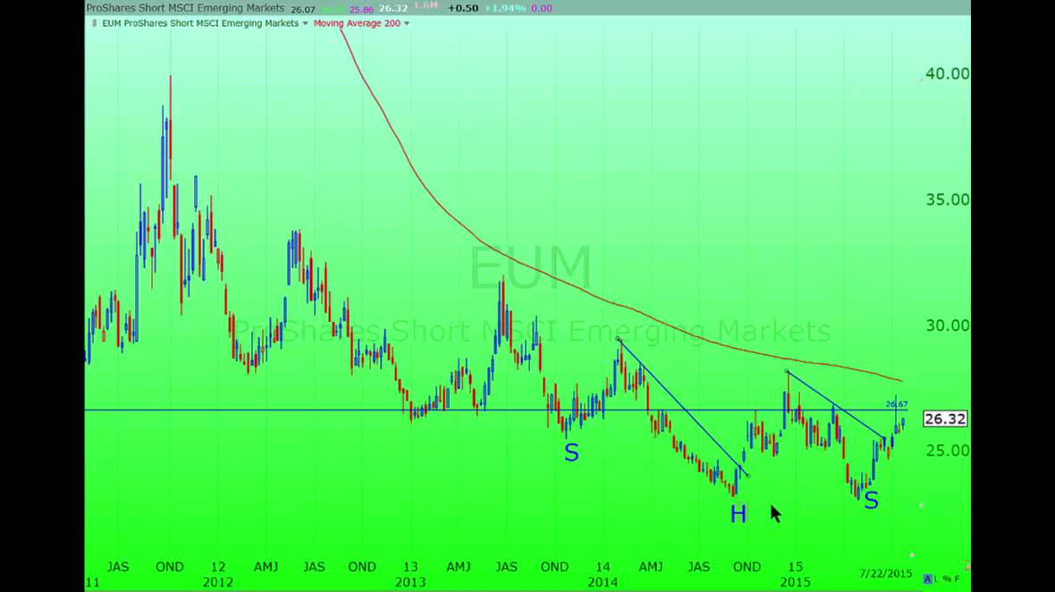Click the EUM ProShares Short MSCI legend label
Screen dimensions: 1055x592
click(x=200, y=23)
